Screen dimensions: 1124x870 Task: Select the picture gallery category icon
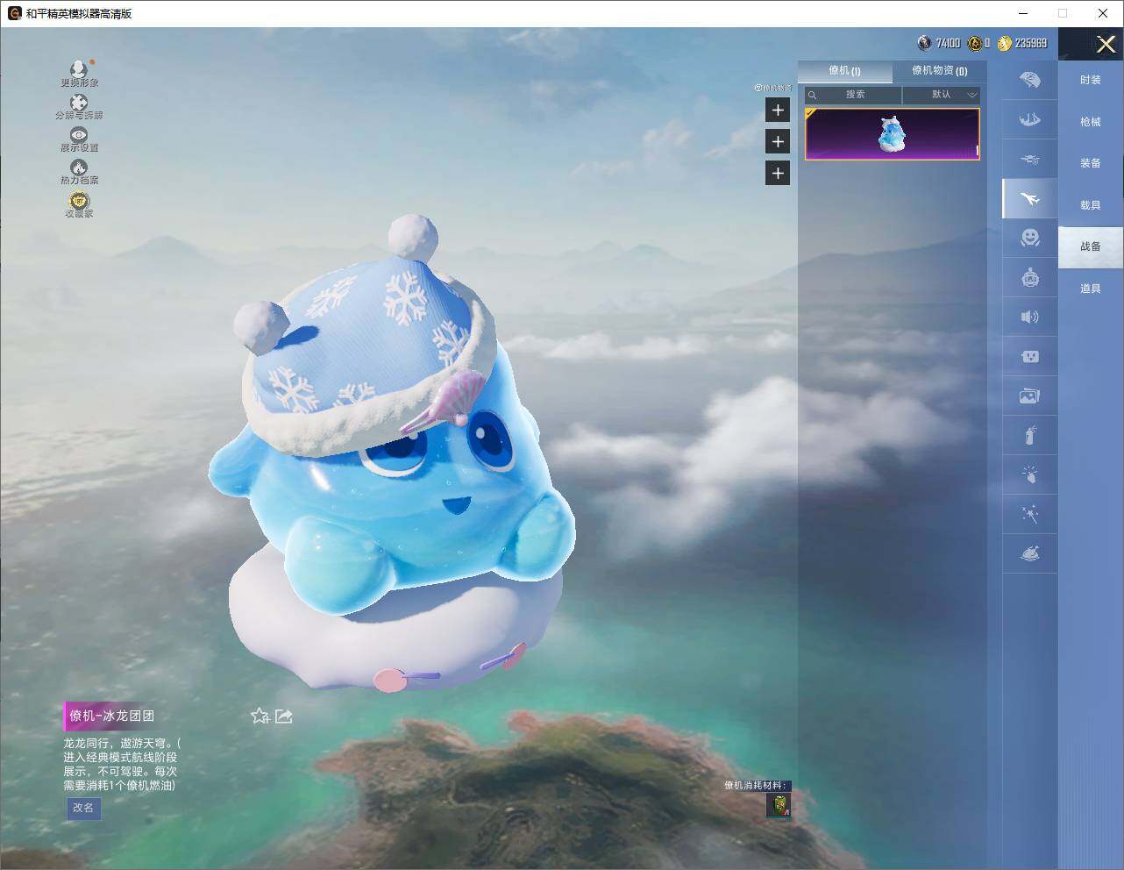coord(1030,396)
